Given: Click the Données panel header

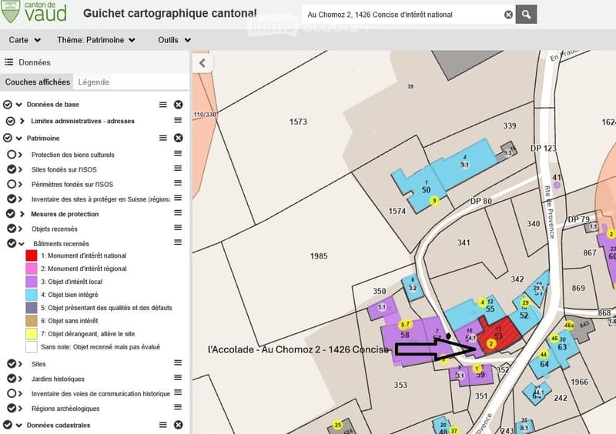Looking at the screenshot, I should click(x=95, y=62).
